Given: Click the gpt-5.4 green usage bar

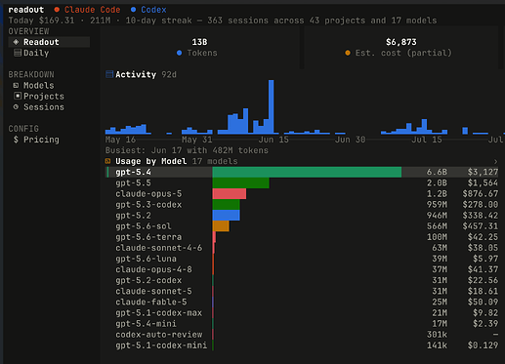Looking at the screenshot, I should click(x=307, y=172).
